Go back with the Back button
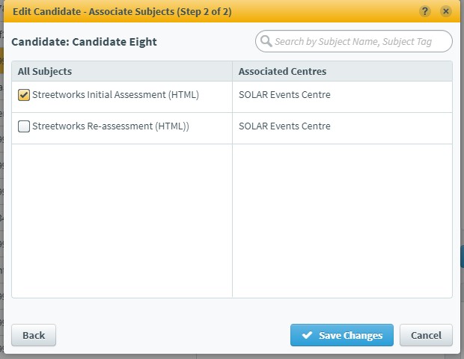 pos(34,335)
